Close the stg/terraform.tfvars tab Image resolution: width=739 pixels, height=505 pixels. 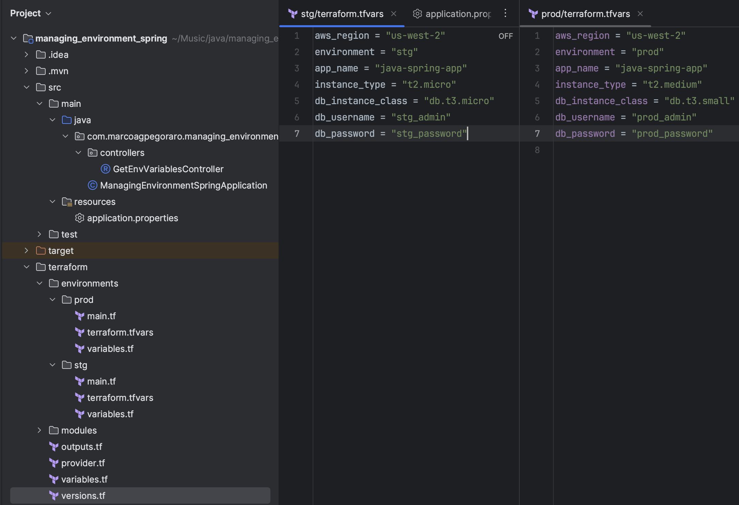coord(394,14)
